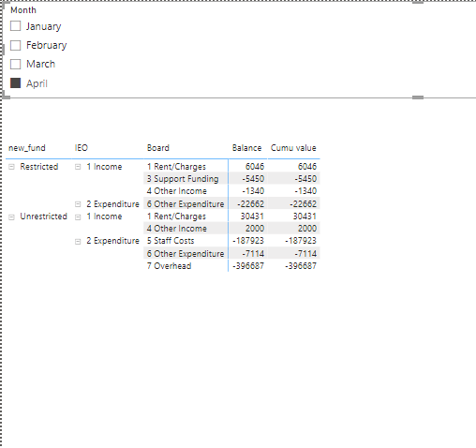Check the January month checkbox
Screen dimensions: 476x448
pos(15,26)
